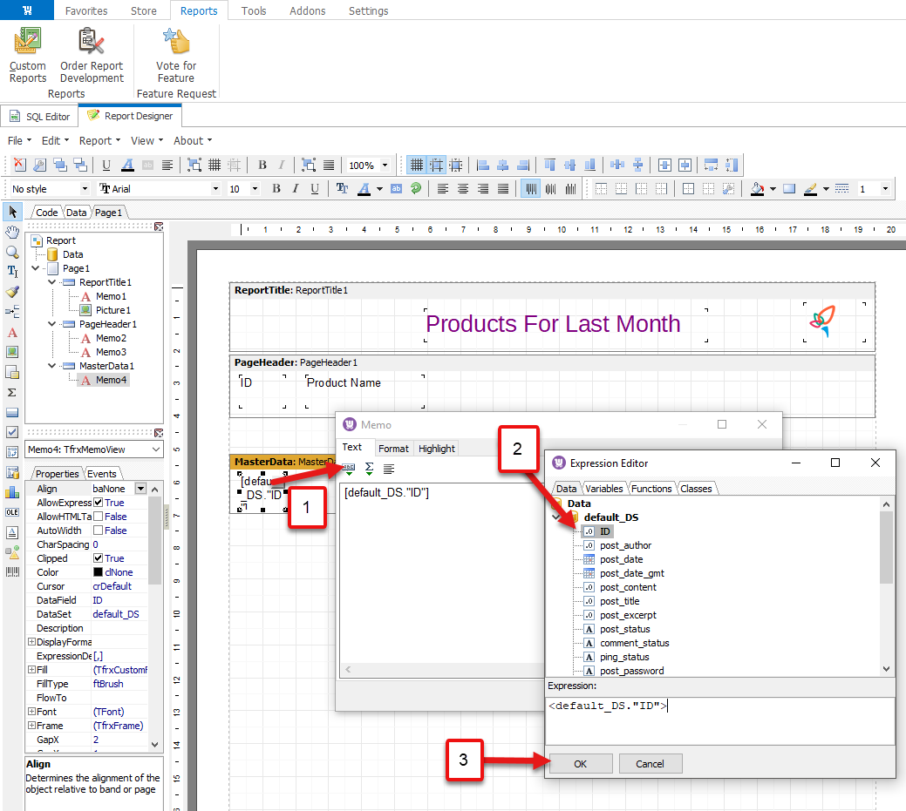Click the Bold formatting button

276,189
